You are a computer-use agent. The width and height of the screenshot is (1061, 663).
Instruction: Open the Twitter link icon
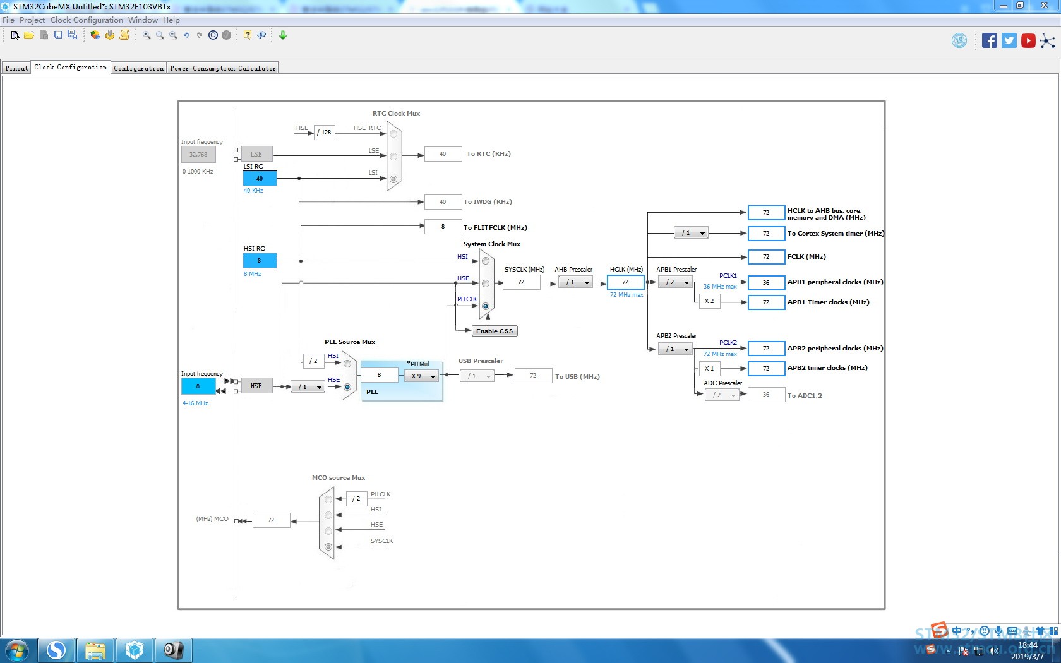pyautogui.click(x=1009, y=41)
